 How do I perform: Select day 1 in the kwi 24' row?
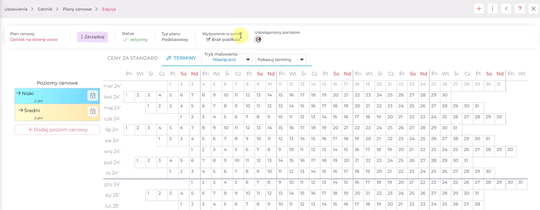point(129,97)
